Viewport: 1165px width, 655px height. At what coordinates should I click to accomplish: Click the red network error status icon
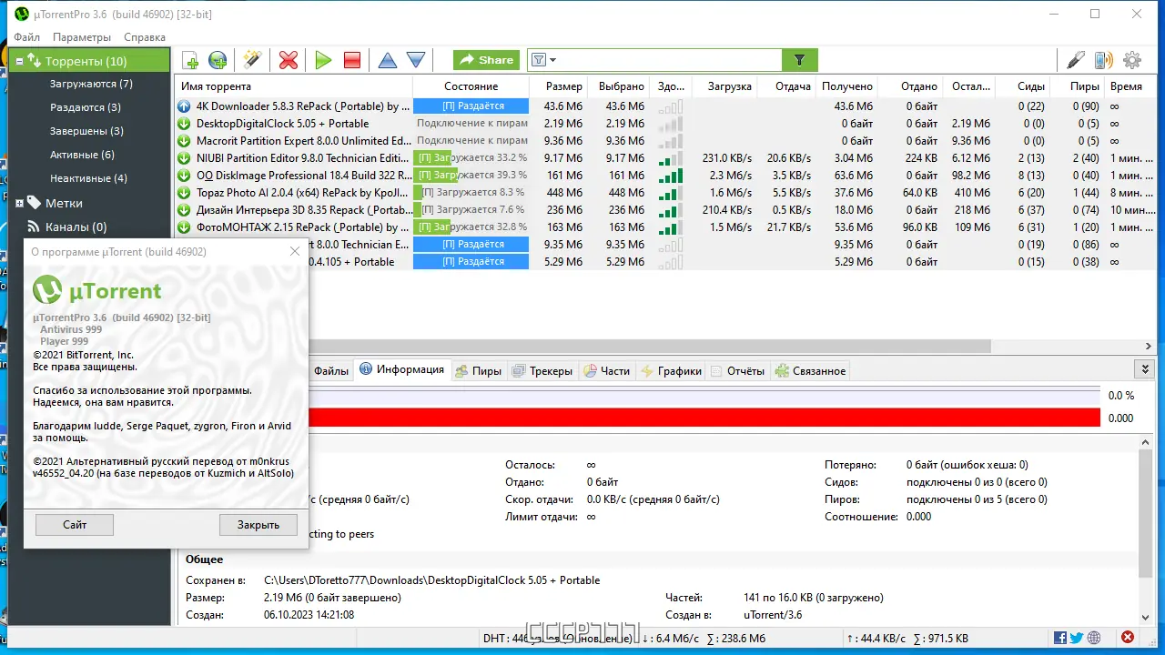1128,639
